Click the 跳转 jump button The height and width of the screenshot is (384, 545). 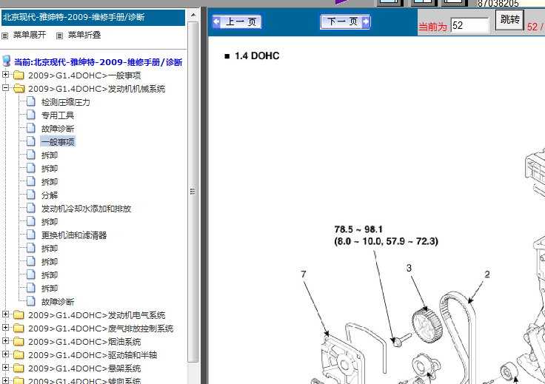pos(509,20)
